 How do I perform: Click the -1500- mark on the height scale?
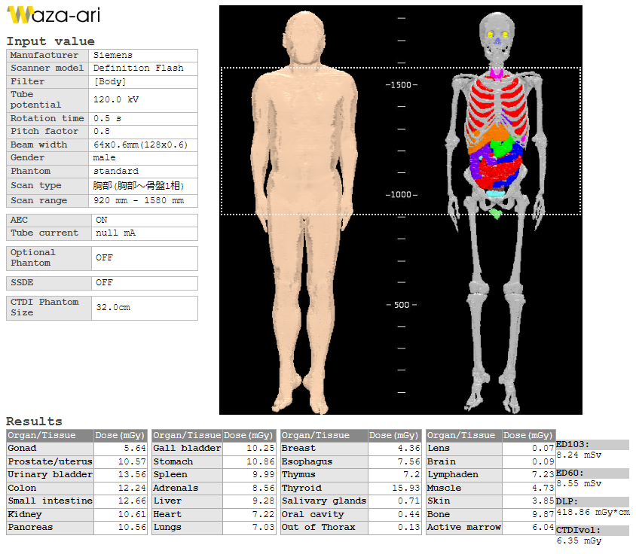pos(401,85)
